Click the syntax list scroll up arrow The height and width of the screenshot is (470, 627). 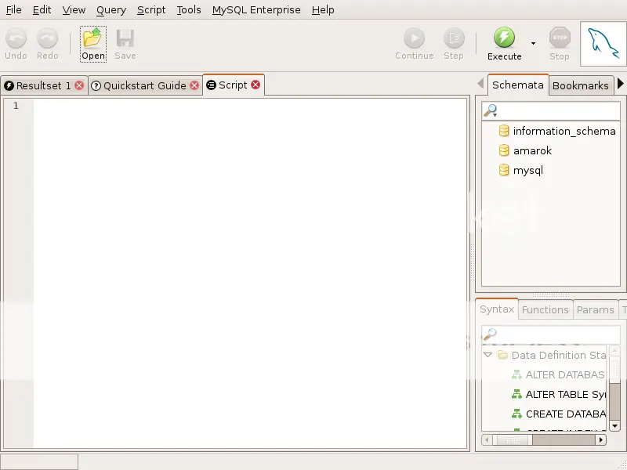pos(615,350)
